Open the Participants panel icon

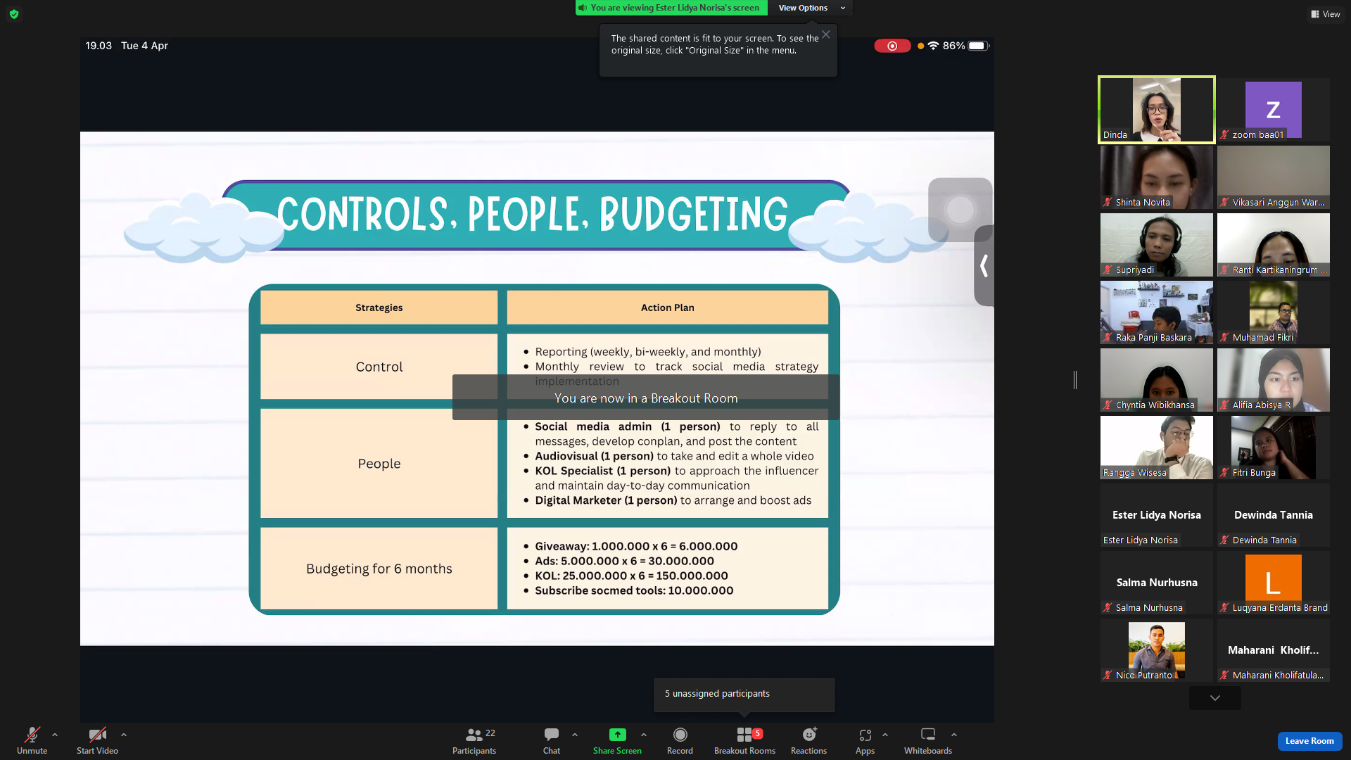tap(474, 735)
